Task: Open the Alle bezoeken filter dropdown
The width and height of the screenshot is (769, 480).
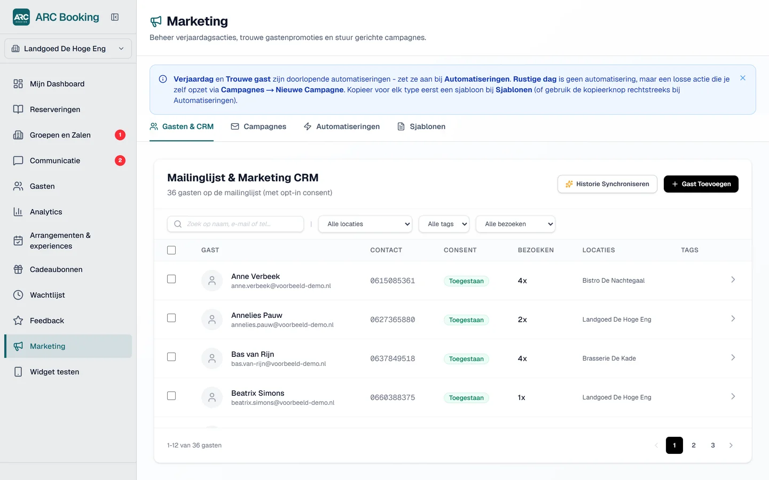Action: coord(515,224)
